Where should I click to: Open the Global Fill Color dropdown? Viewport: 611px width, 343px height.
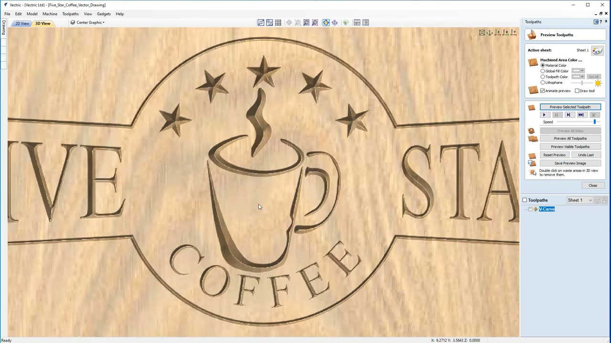578,71
